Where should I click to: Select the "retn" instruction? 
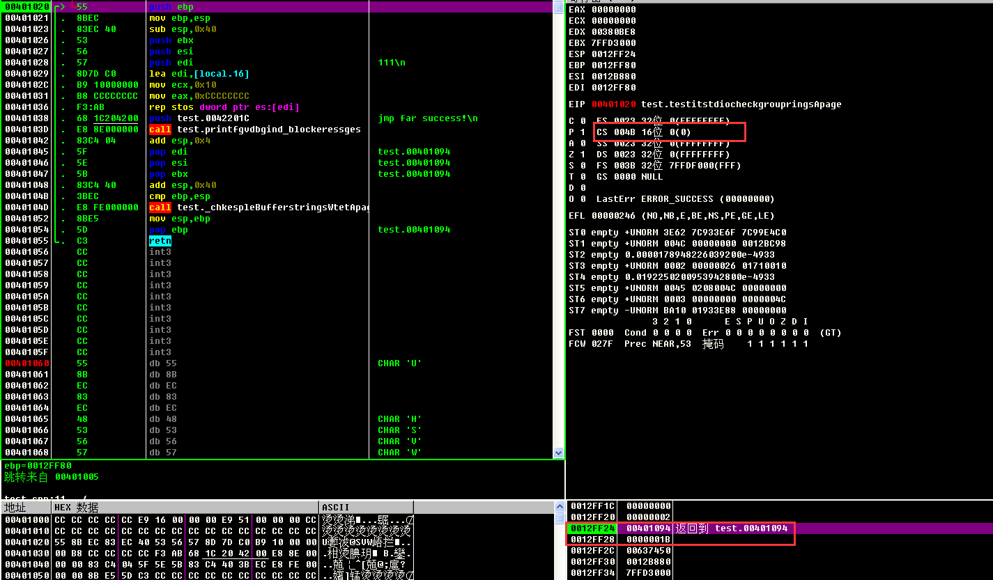[x=160, y=241]
